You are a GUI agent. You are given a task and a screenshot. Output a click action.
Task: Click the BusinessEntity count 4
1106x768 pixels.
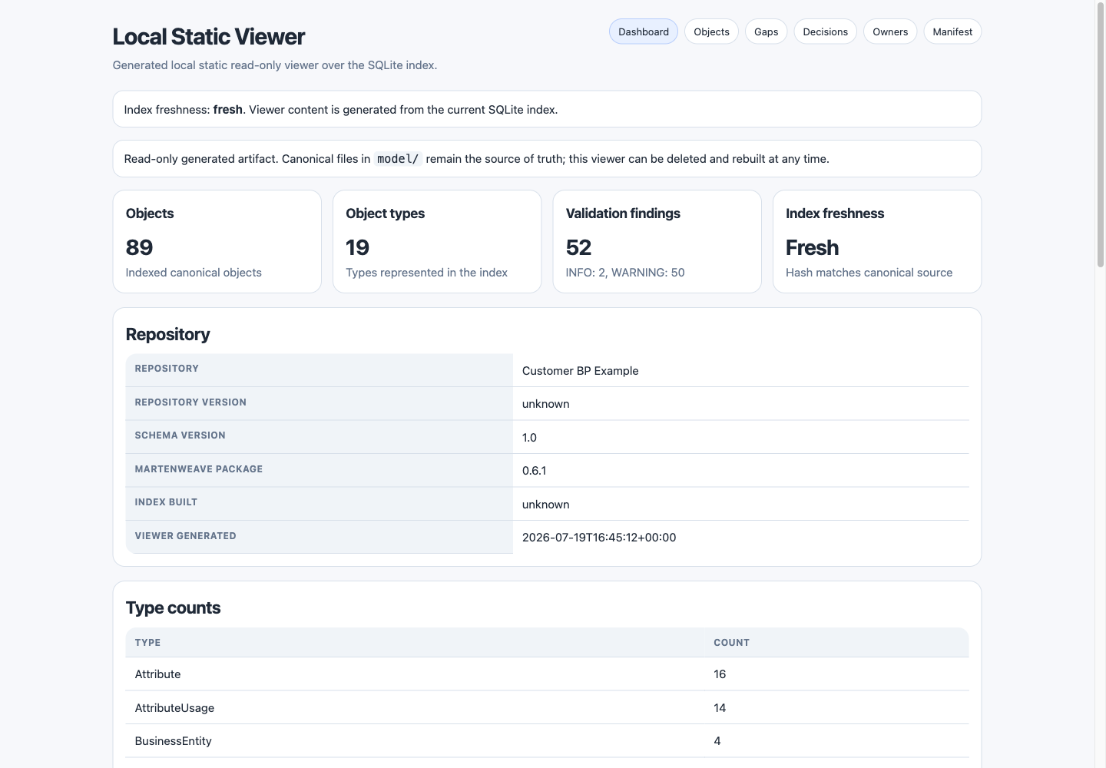click(717, 741)
